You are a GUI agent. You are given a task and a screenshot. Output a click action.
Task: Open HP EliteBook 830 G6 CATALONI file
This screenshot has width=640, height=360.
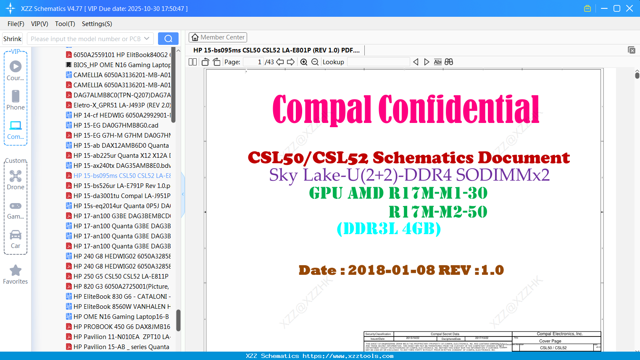(119, 296)
